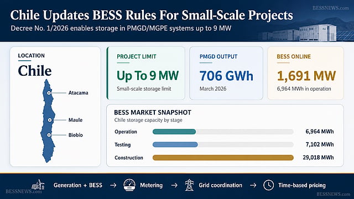Click the clock time-based pricing icon
354x199 pixels.
268,185
